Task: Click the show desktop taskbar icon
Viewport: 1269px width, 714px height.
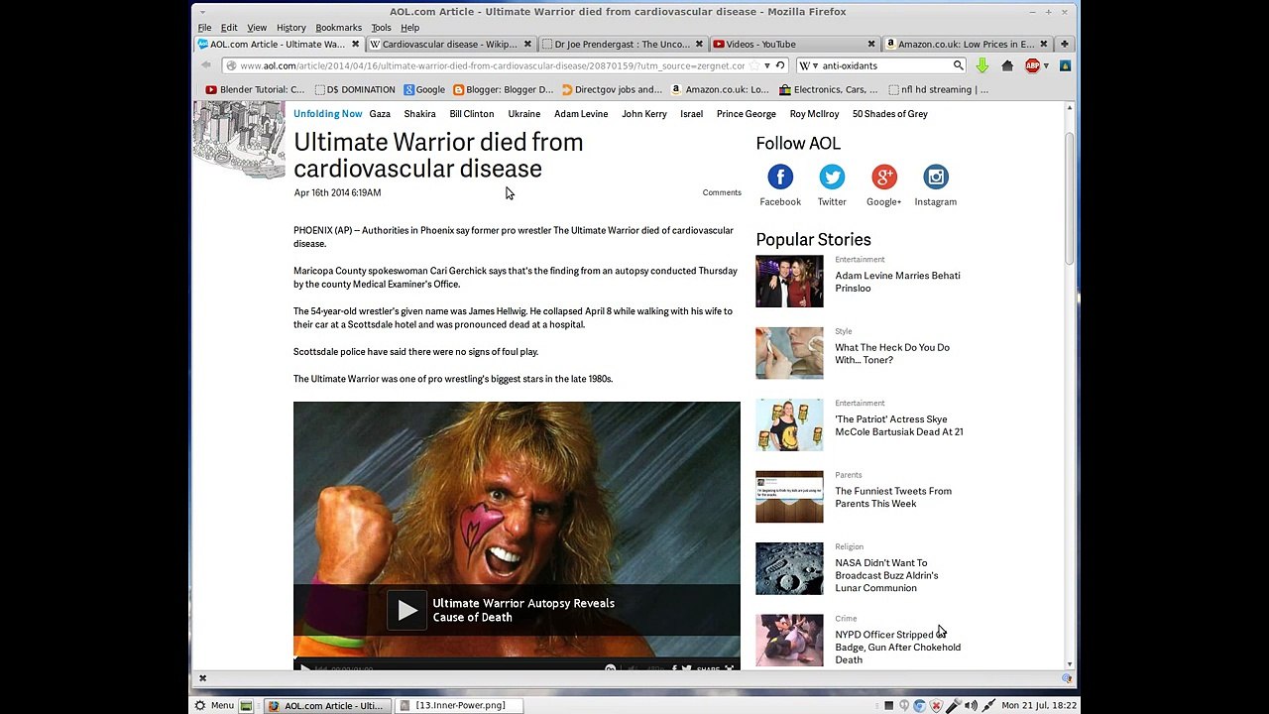Action: 246,706
